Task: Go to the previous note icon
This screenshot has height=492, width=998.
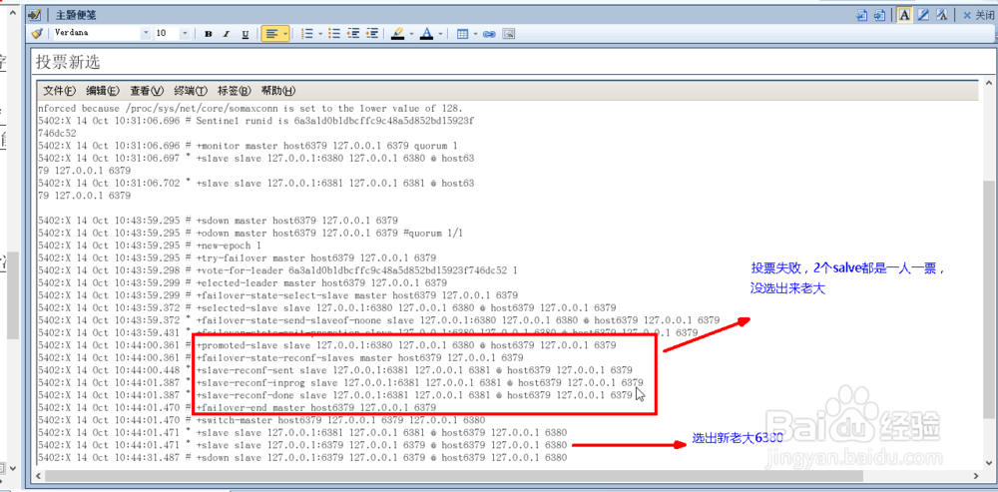Action: (x=862, y=15)
